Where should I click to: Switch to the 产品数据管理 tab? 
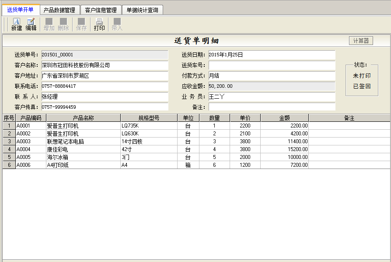coord(59,10)
